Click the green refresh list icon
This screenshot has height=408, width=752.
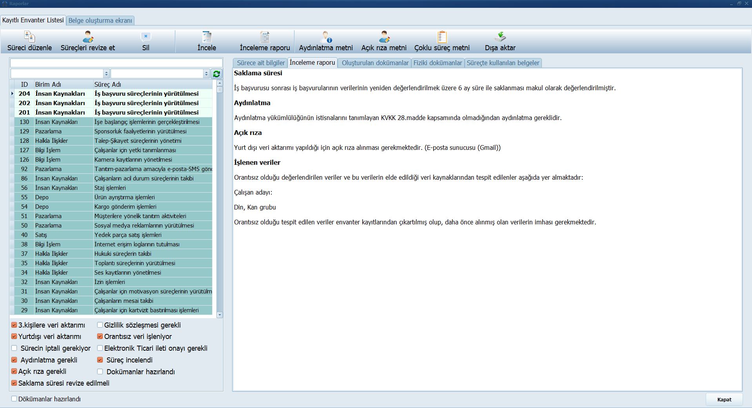click(216, 74)
